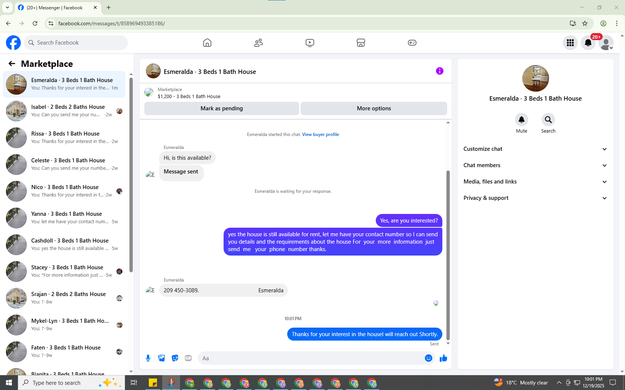
Task: Click the browser address bar URL
Action: [x=112, y=23]
